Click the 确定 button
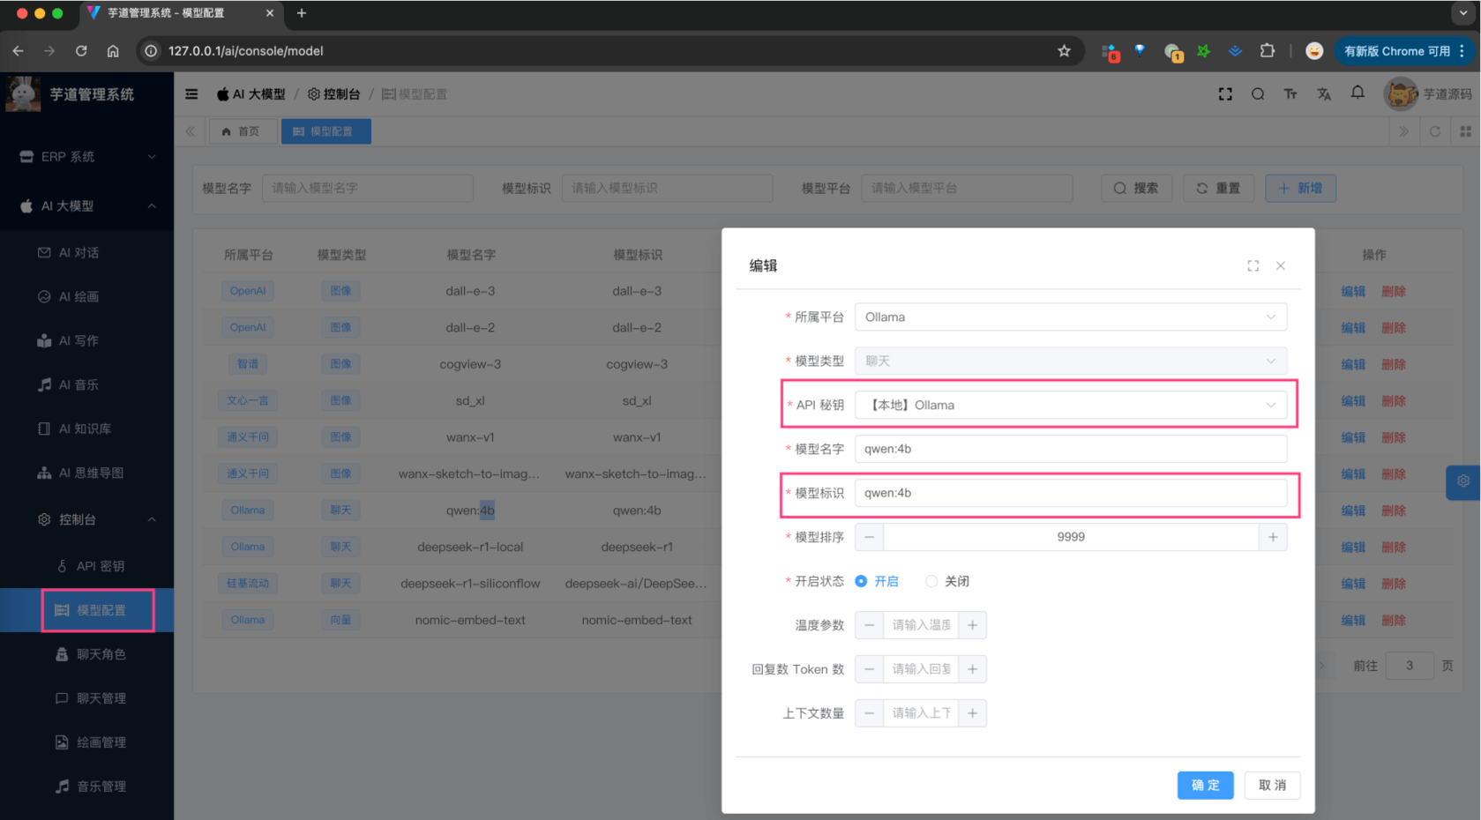Image resolution: width=1481 pixels, height=820 pixels. click(1205, 785)
